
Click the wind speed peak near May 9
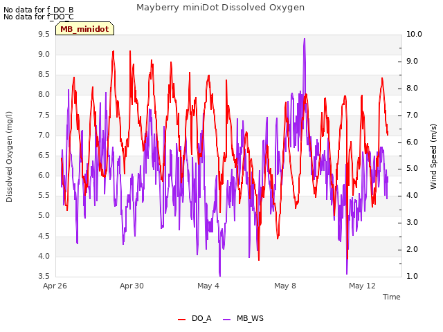pos(305,39)
